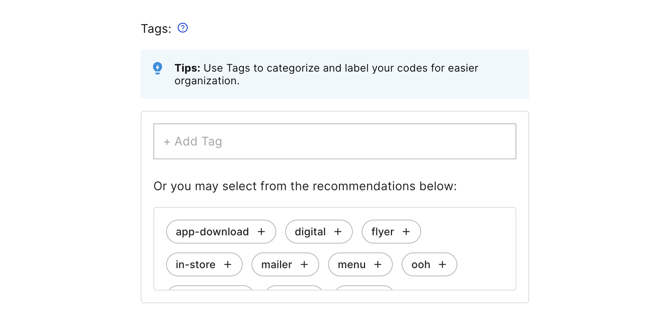669x317 pixels.
Task: Click the plus icon on the ooh tag
Action: click(x=443, y=264)
